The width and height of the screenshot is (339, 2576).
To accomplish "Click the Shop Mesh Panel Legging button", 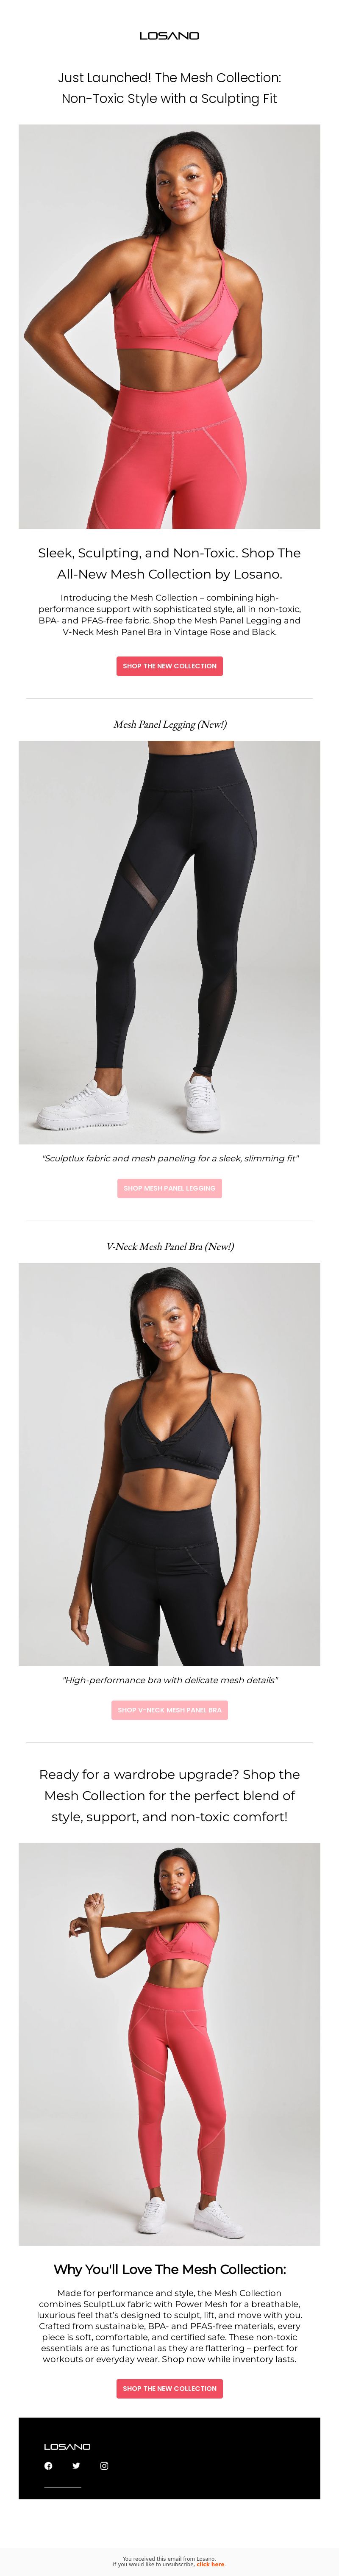I will (x=169, y=1188).
